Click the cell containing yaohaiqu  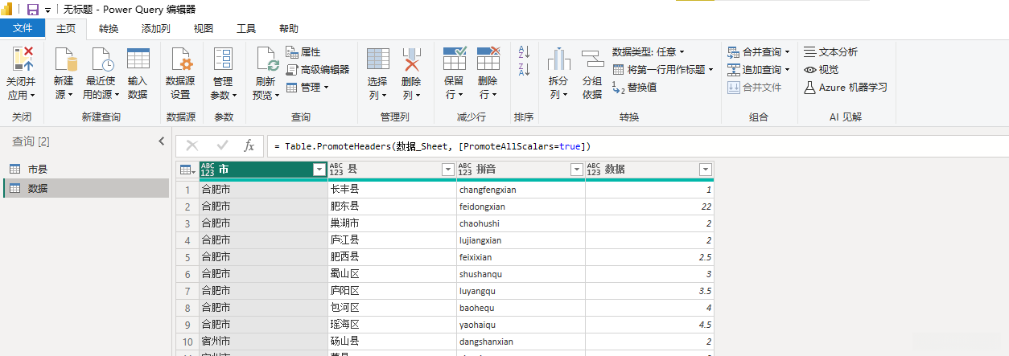click(521, 325)
